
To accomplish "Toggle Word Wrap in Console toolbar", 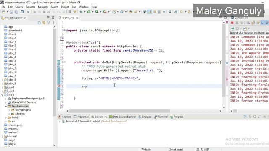I will pos(258,23).
